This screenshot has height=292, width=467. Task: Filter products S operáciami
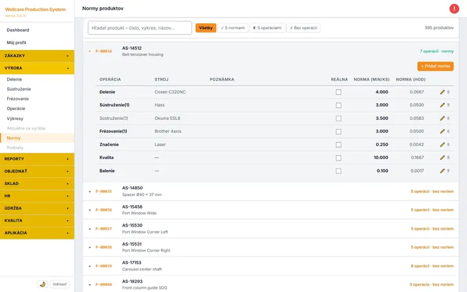tap(267, 28)
